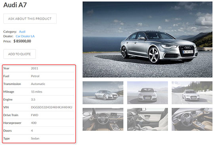Click the Mileage value 15 miles
Viewport: 214px width, 145px height.
pos(36,92)
